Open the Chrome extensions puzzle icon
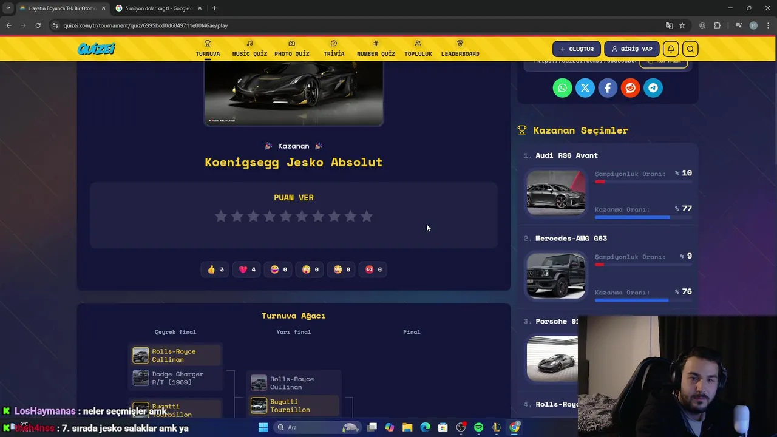Screen dimensions: 777x437 717,25
